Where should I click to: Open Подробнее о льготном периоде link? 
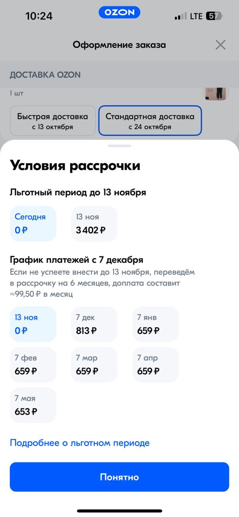[x=80, y=443]
